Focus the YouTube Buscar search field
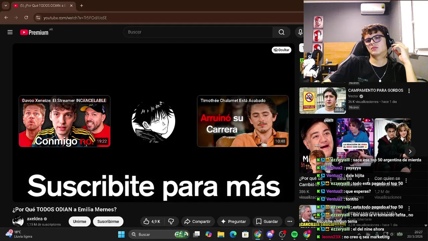This screenshot has width=428, height=241. point(198,32)
